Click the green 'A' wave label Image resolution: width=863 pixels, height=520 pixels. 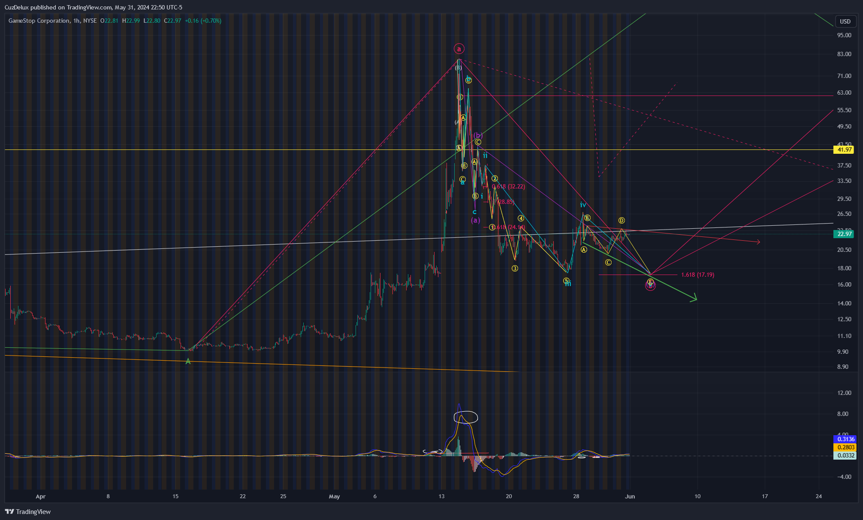[188, 362]
